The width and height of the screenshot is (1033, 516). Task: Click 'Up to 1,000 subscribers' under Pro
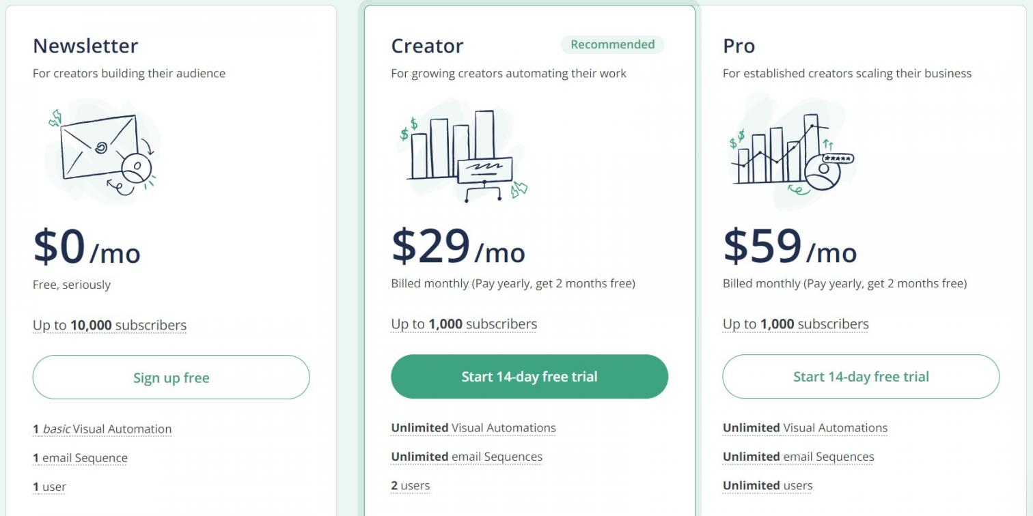pos(795,324)
